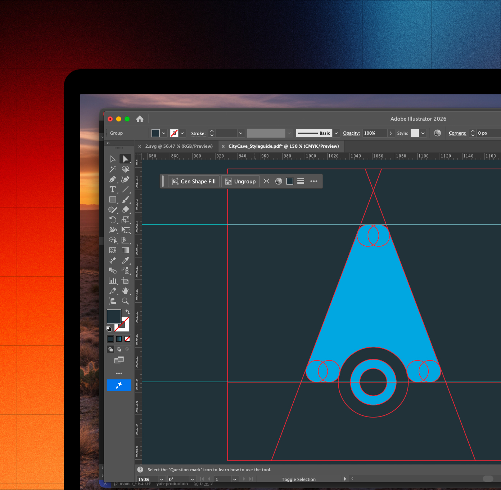Reset to default fill and stroke
The width and height of the screenshot is (501, 490).
(109, 329)
